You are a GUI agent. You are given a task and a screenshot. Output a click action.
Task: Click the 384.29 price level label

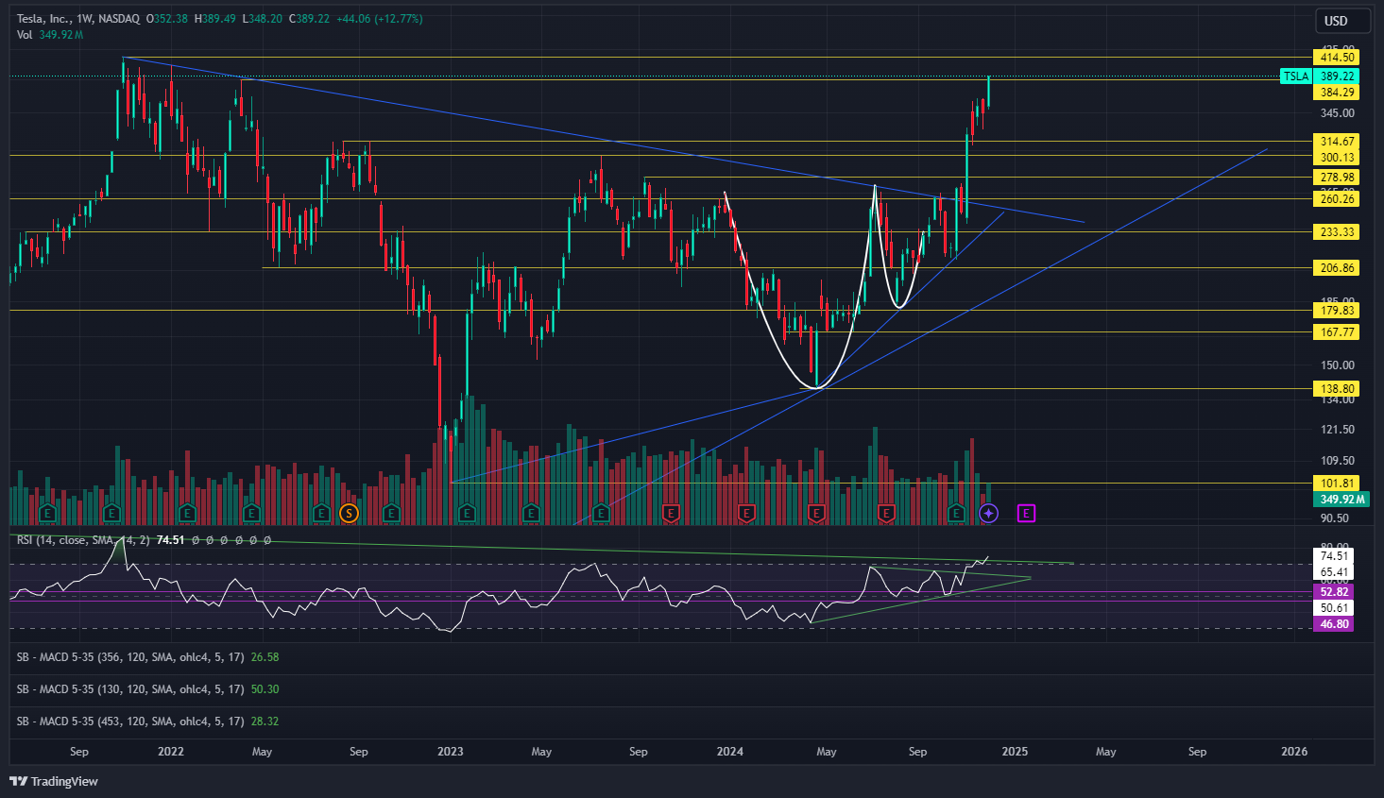pos(1337,93)
